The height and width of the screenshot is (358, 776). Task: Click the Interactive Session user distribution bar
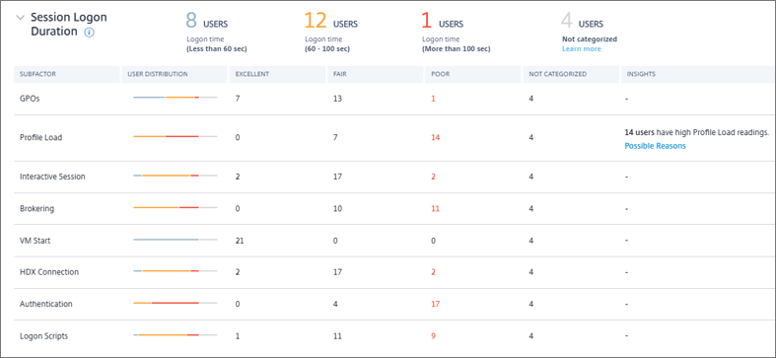176,176
